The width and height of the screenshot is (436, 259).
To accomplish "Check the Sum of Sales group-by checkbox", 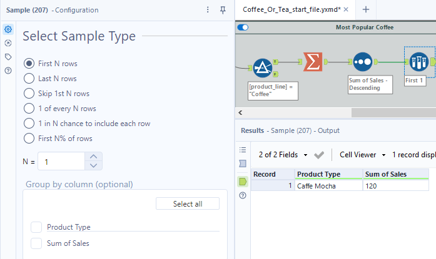I will [36, 243].
